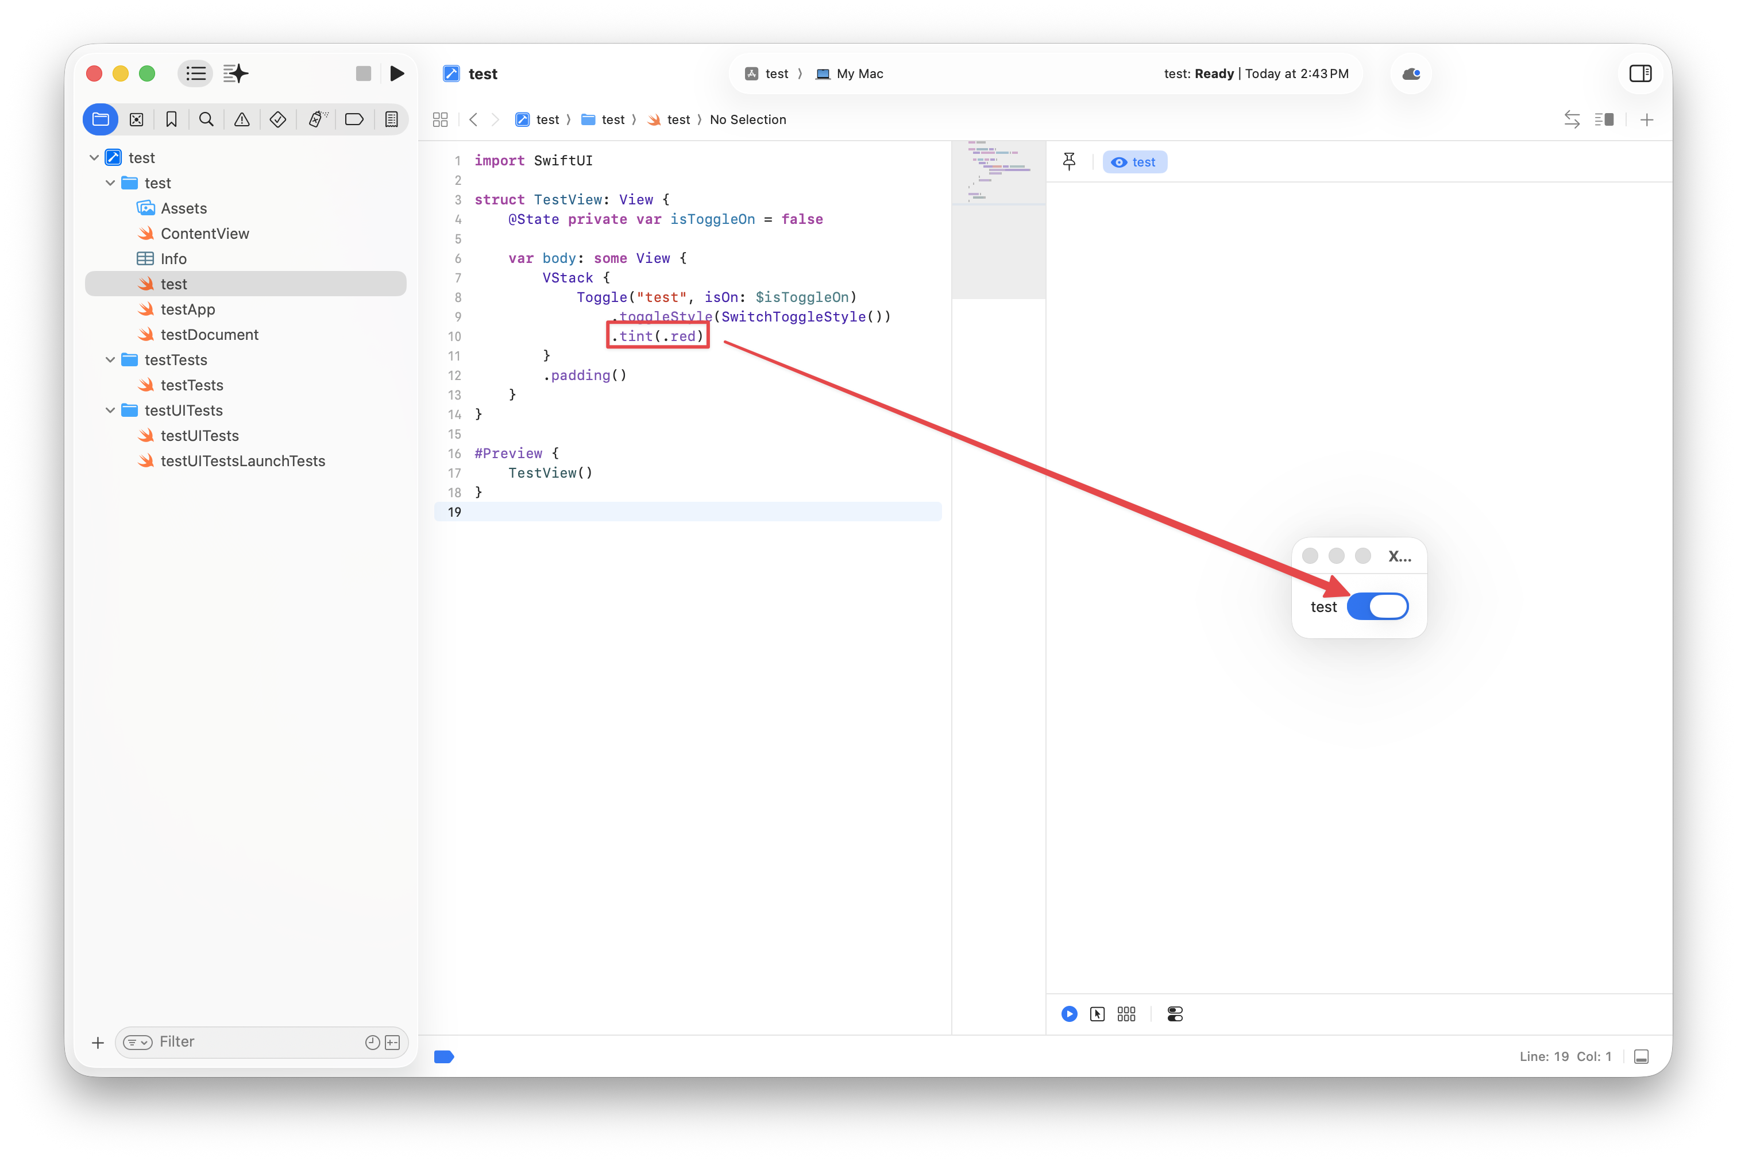This screenshot has height=1162, width=1737.
Task: Open the Issue navigator warning icon
Action: click(242, 119)
